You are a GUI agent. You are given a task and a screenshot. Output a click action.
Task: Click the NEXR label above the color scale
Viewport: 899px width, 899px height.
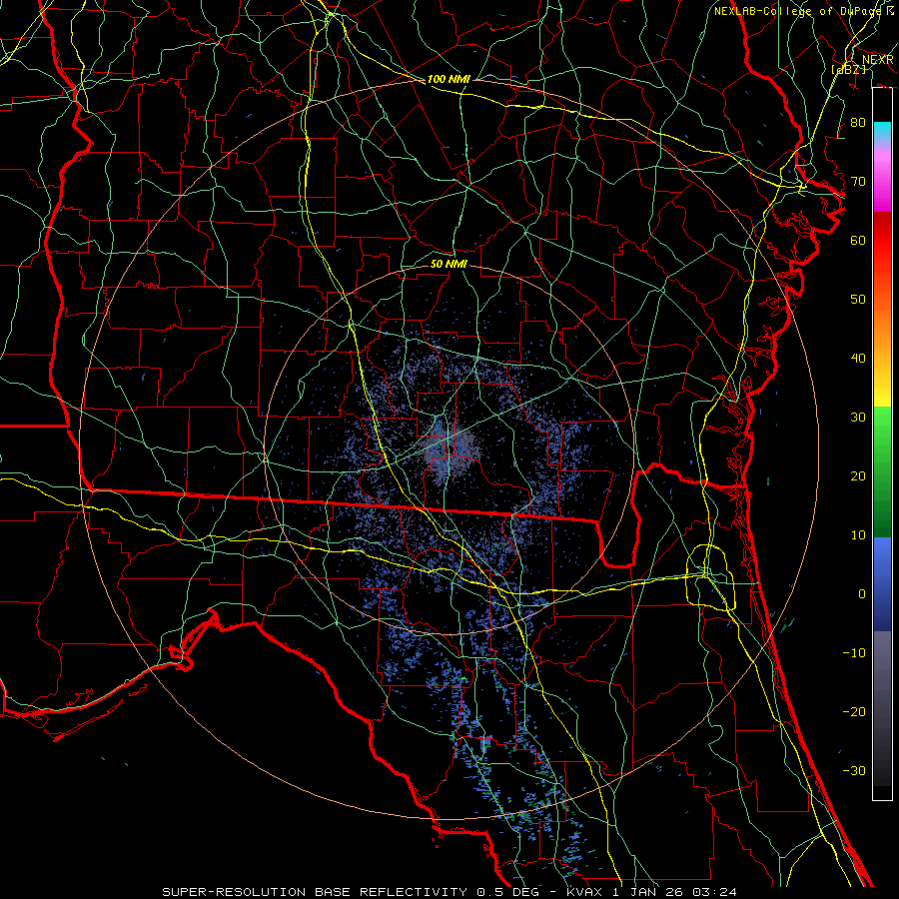point(877,60)
